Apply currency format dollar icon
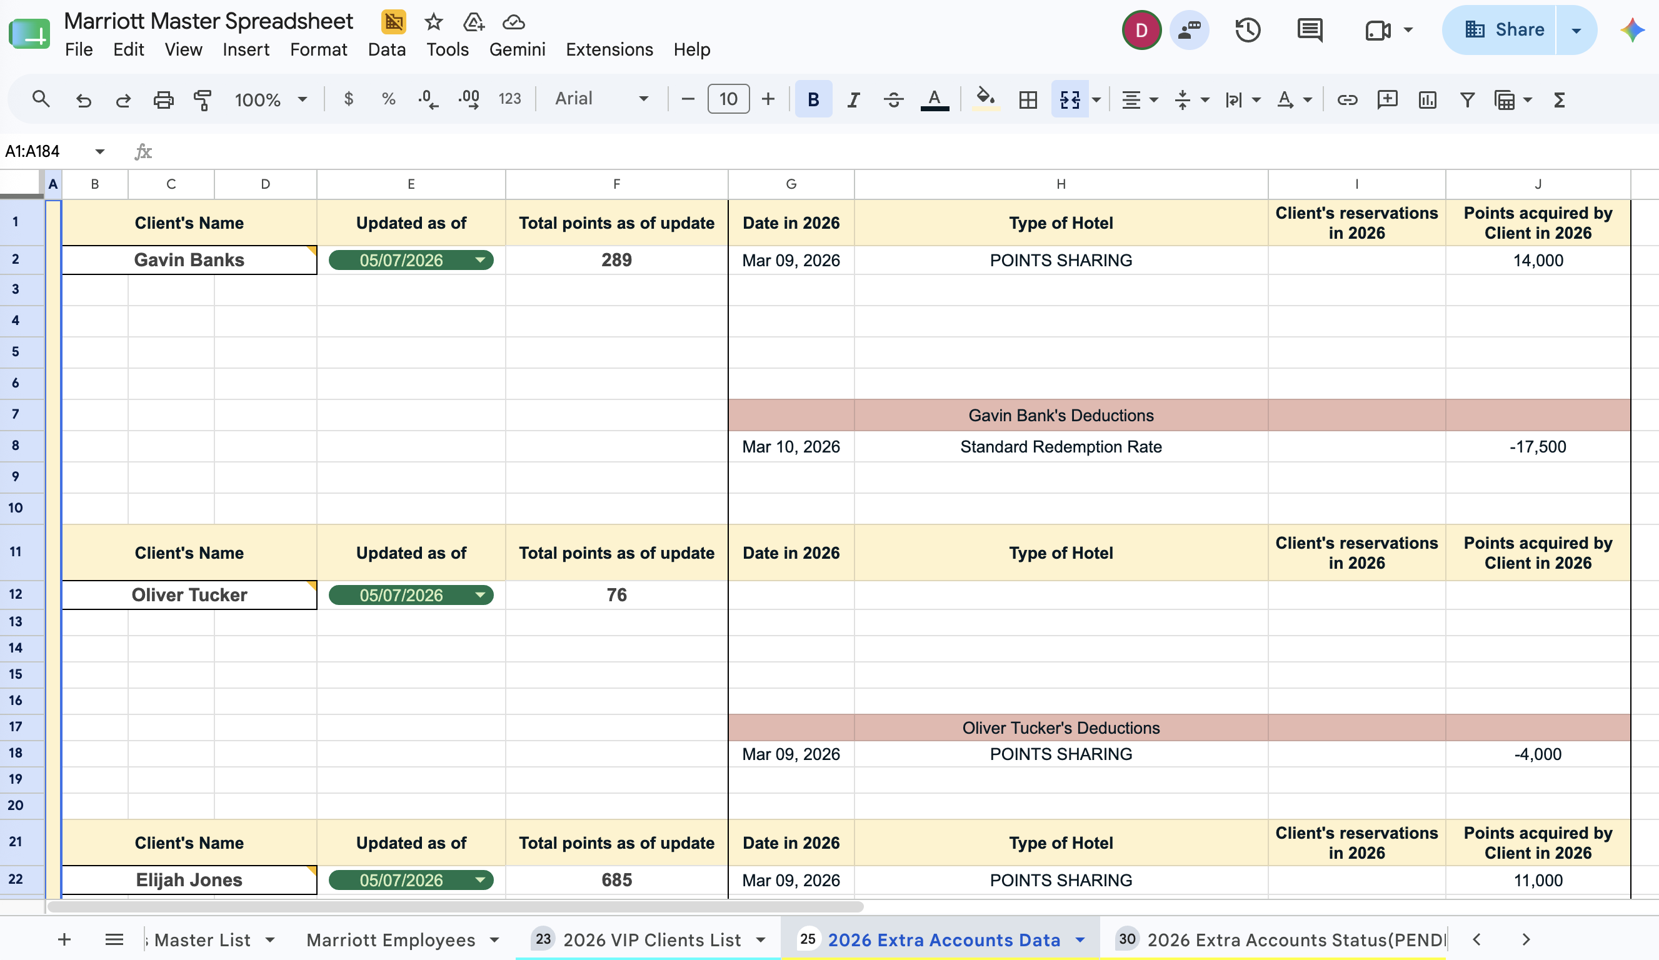The height and width of the screenshot is (960, 1659). 348,99
